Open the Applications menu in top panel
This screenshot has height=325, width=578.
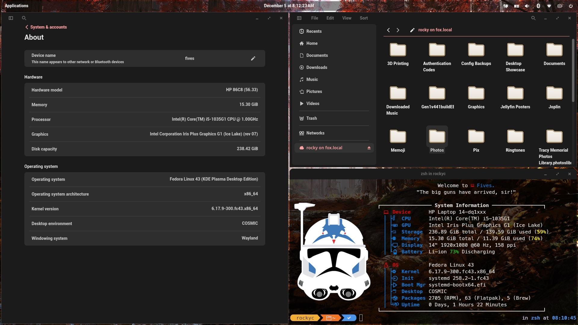click(17, 6)
